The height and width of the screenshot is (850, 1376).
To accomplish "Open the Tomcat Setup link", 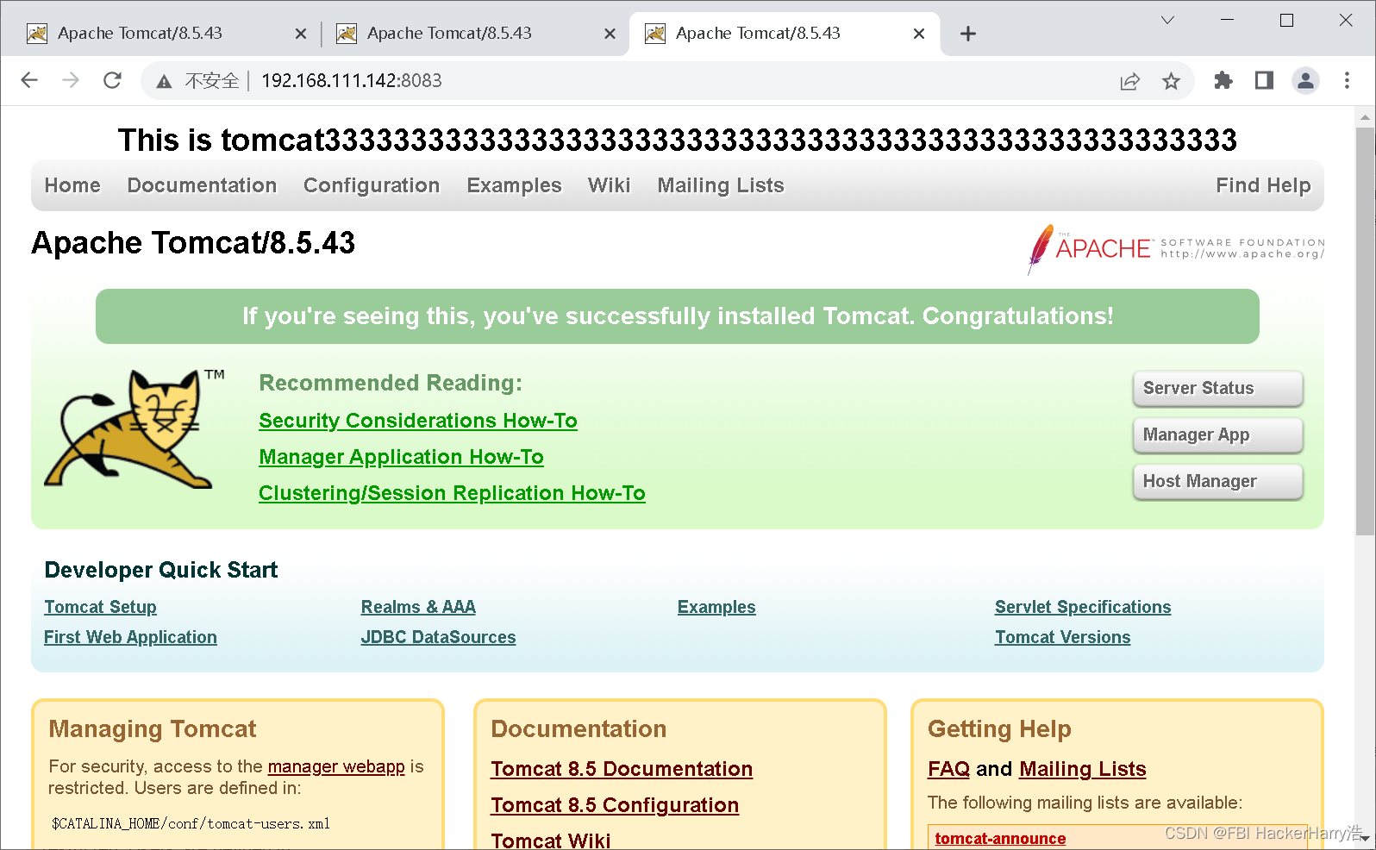I will coord(100,607).
